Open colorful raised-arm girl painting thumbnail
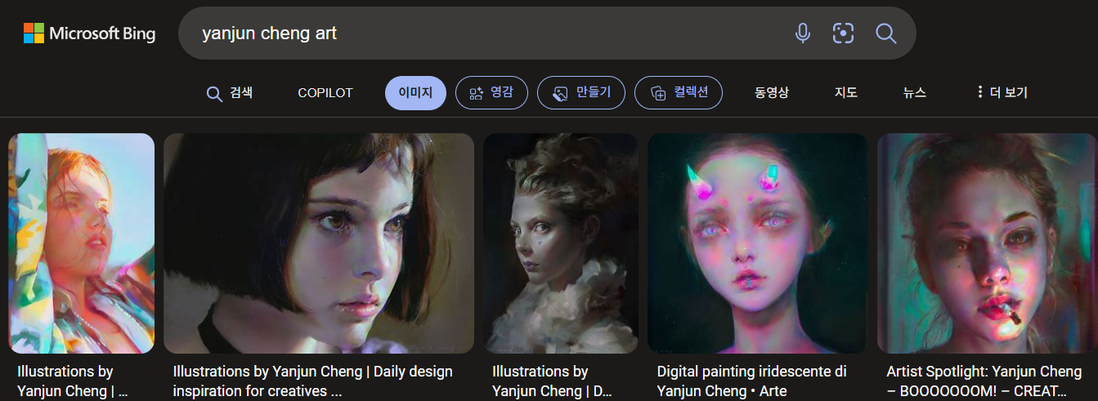 click(x=81, y=243)
